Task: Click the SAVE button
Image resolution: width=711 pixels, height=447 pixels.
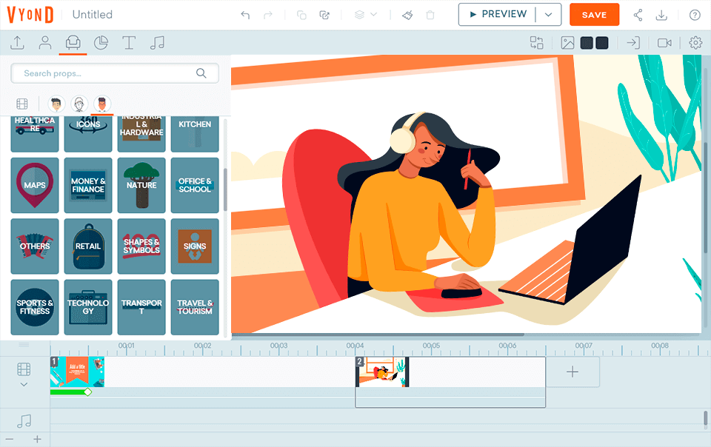Action: point(594,14)
